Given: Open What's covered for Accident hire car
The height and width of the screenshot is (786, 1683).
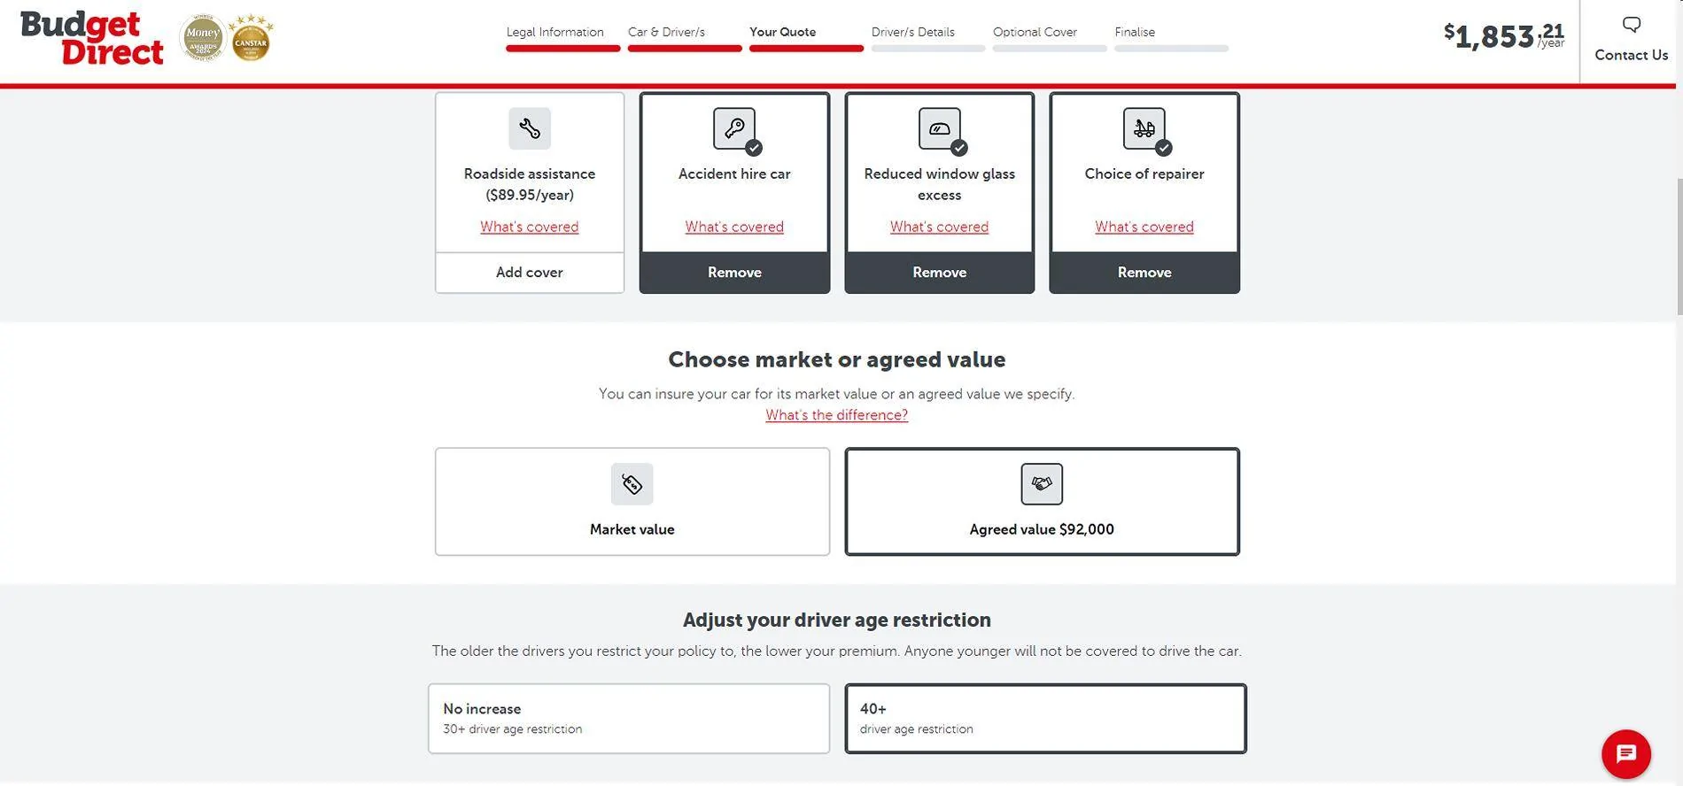Looking at the screenshot, I should pyautogui.click(x=734, y=227).
